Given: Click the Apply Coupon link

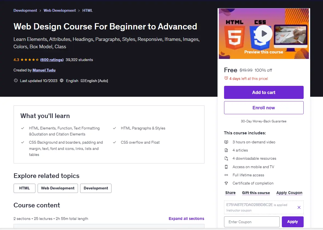Looking at the screenshot, I should pos(289,193).
